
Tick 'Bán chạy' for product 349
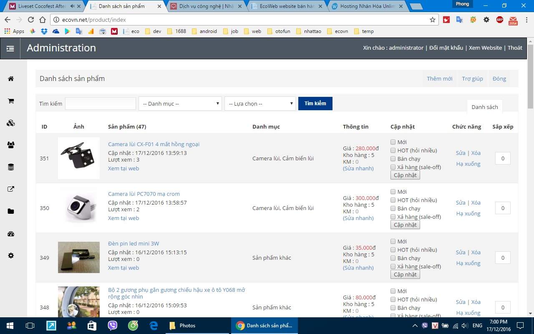393,258
